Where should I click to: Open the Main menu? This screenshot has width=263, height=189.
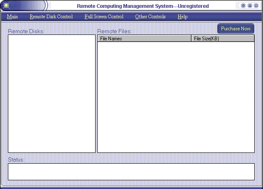[x=12, y=17]
